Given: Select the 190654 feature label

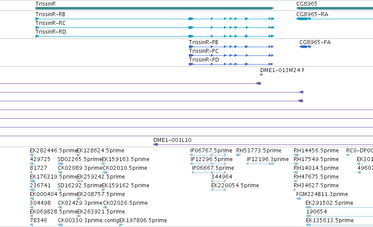Looking at the screenshot, I should tap(316, 212).
